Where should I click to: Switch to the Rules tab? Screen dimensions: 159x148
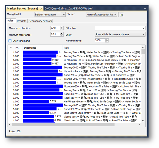[10, 21]
